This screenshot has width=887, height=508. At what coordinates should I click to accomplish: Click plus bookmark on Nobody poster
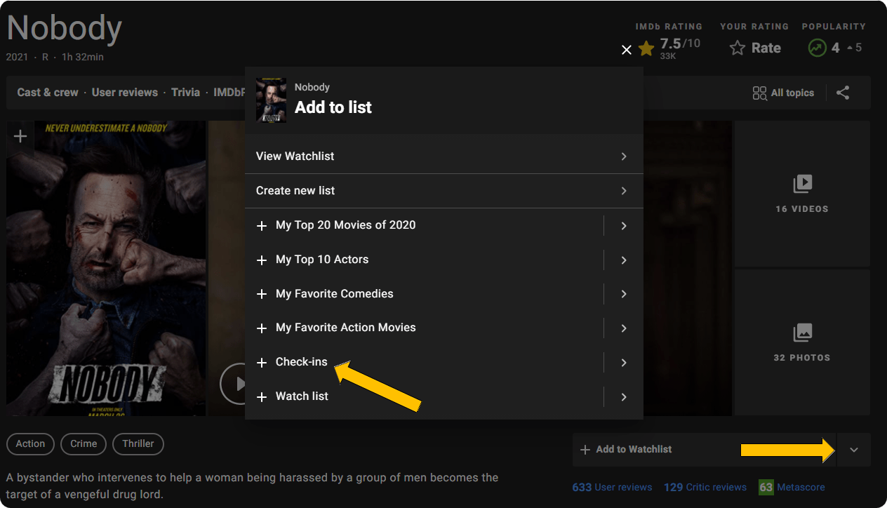pos(20,136)
